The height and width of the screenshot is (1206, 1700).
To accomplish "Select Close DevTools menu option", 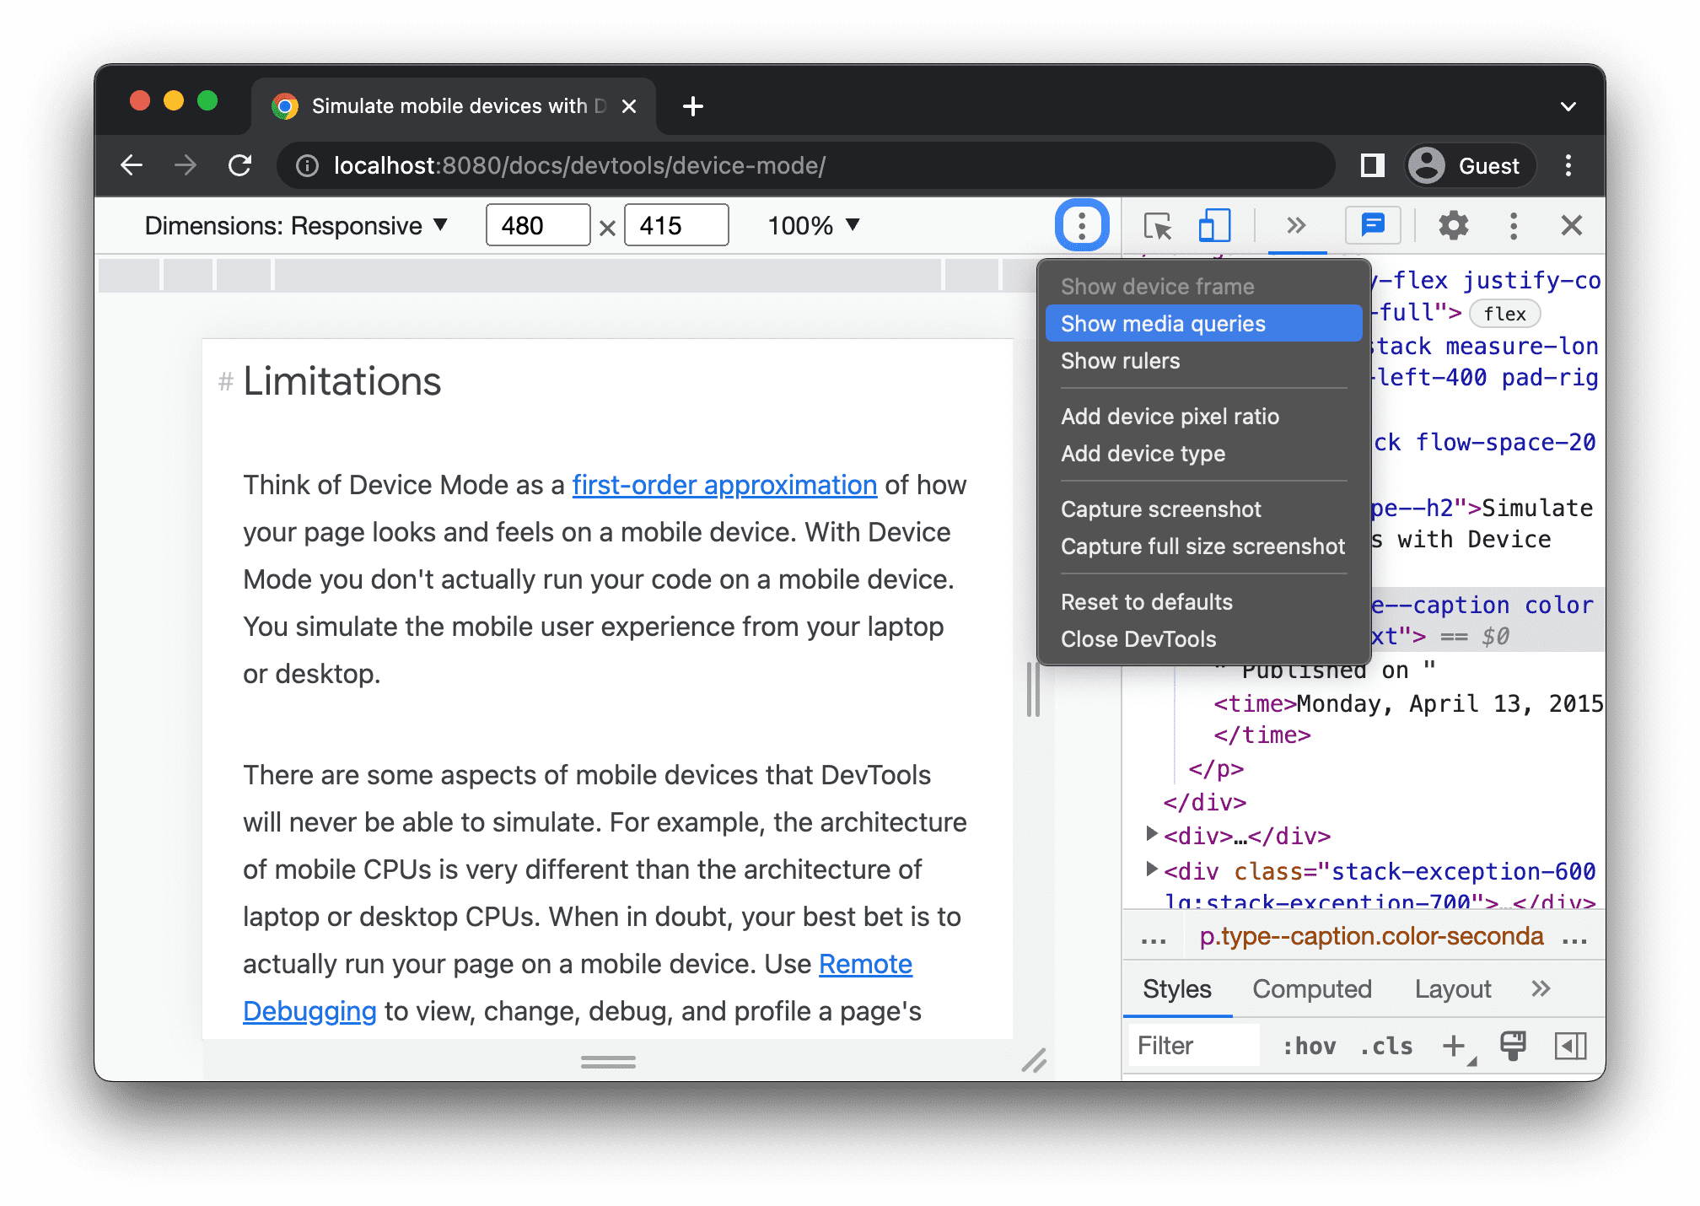I will [1137, 639].
